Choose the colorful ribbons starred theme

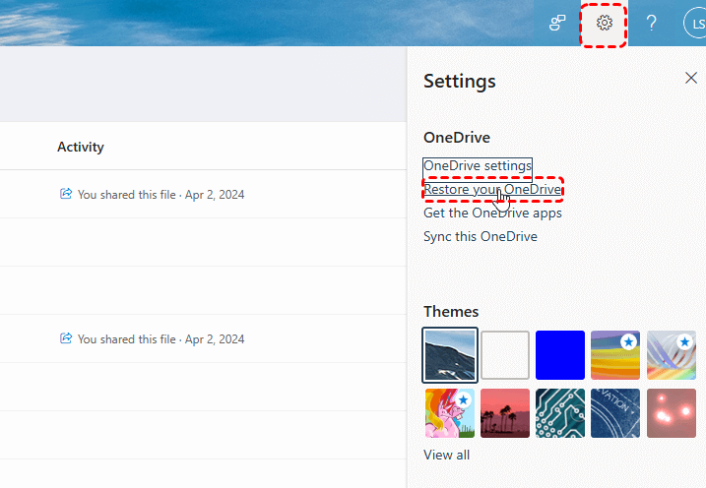point(672,355)
